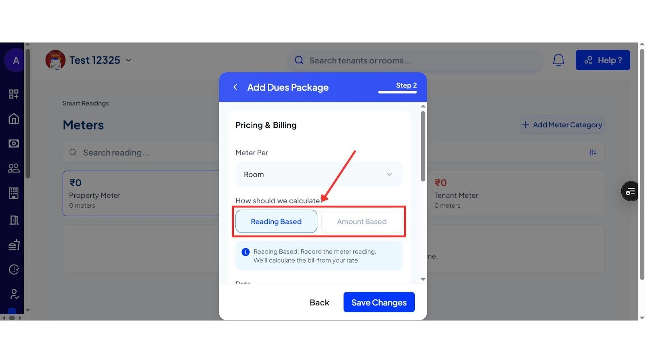Image resolution: width=646 pixels, height=363 pixels.
Task: Click the Back button in dialog
Action: tap(319, 302)
